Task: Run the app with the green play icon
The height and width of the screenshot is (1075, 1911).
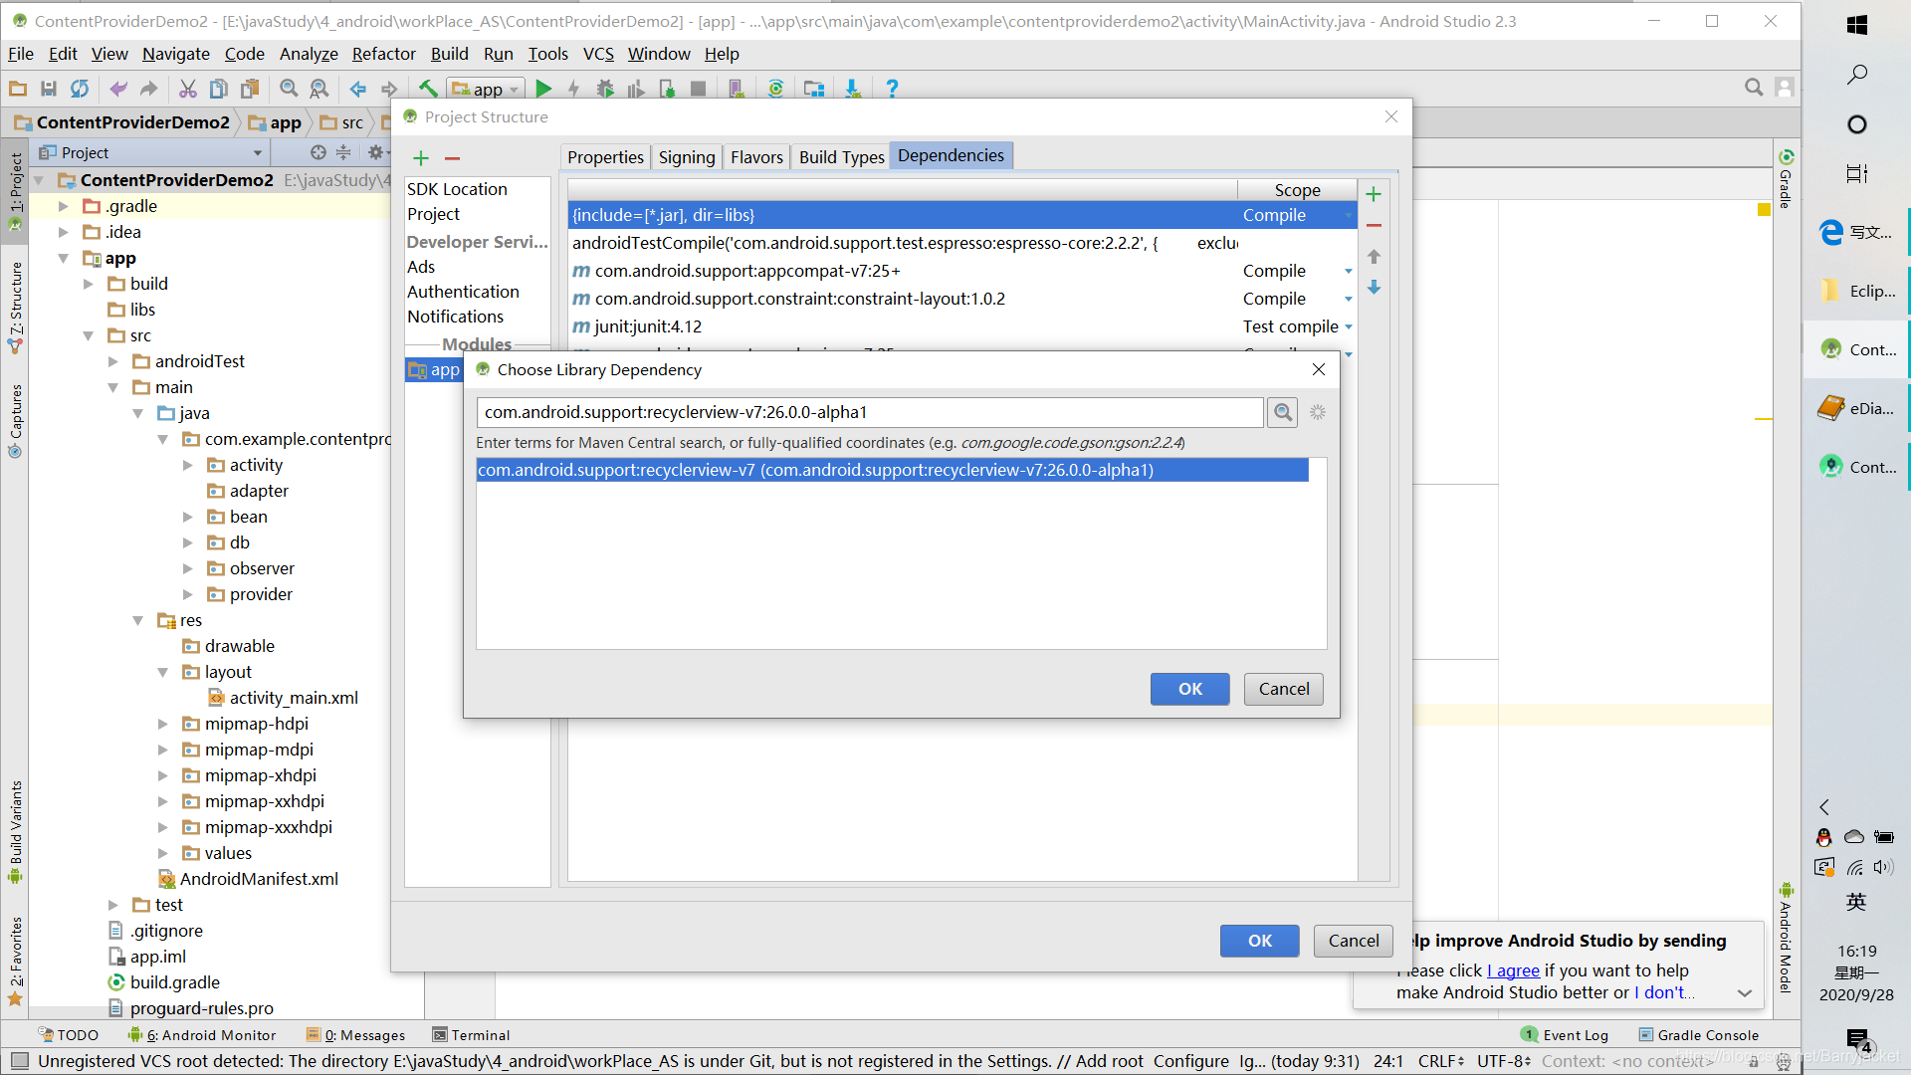Action: (x=543, y=89)
